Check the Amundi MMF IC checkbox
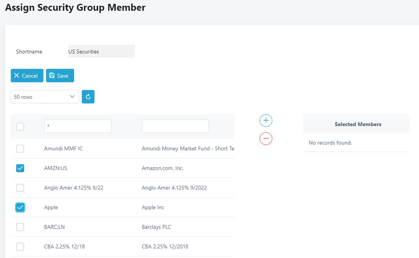Screen dimensions: 419x258 20,148
